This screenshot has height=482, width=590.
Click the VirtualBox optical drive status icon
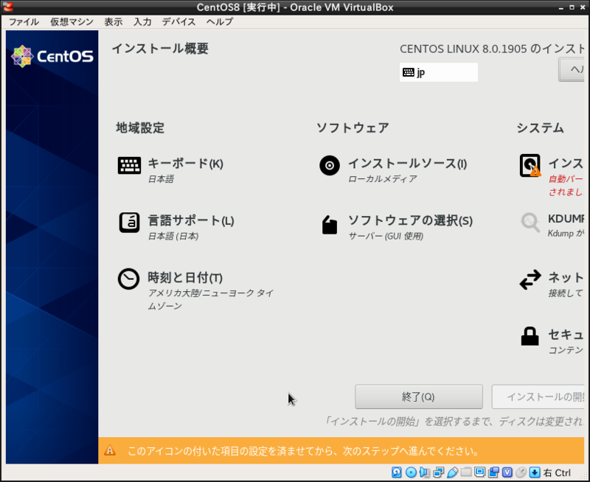[411, 472]
